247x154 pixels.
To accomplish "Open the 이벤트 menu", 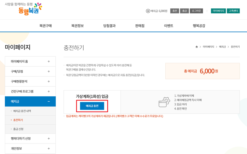I will click(x=169, y=26).
